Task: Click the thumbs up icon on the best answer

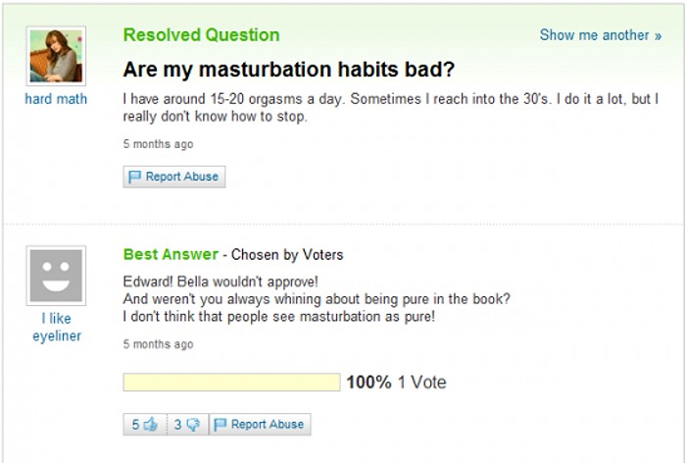Action: coord(151,424)
